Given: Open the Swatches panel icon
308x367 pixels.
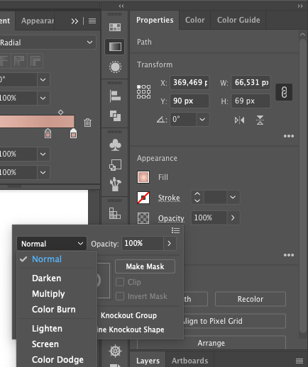Looking at the screenshot, I should [x=115, y=27].
